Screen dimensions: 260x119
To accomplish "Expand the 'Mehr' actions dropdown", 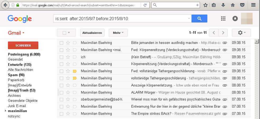I will pyautogui.click(x=118, y=33).
